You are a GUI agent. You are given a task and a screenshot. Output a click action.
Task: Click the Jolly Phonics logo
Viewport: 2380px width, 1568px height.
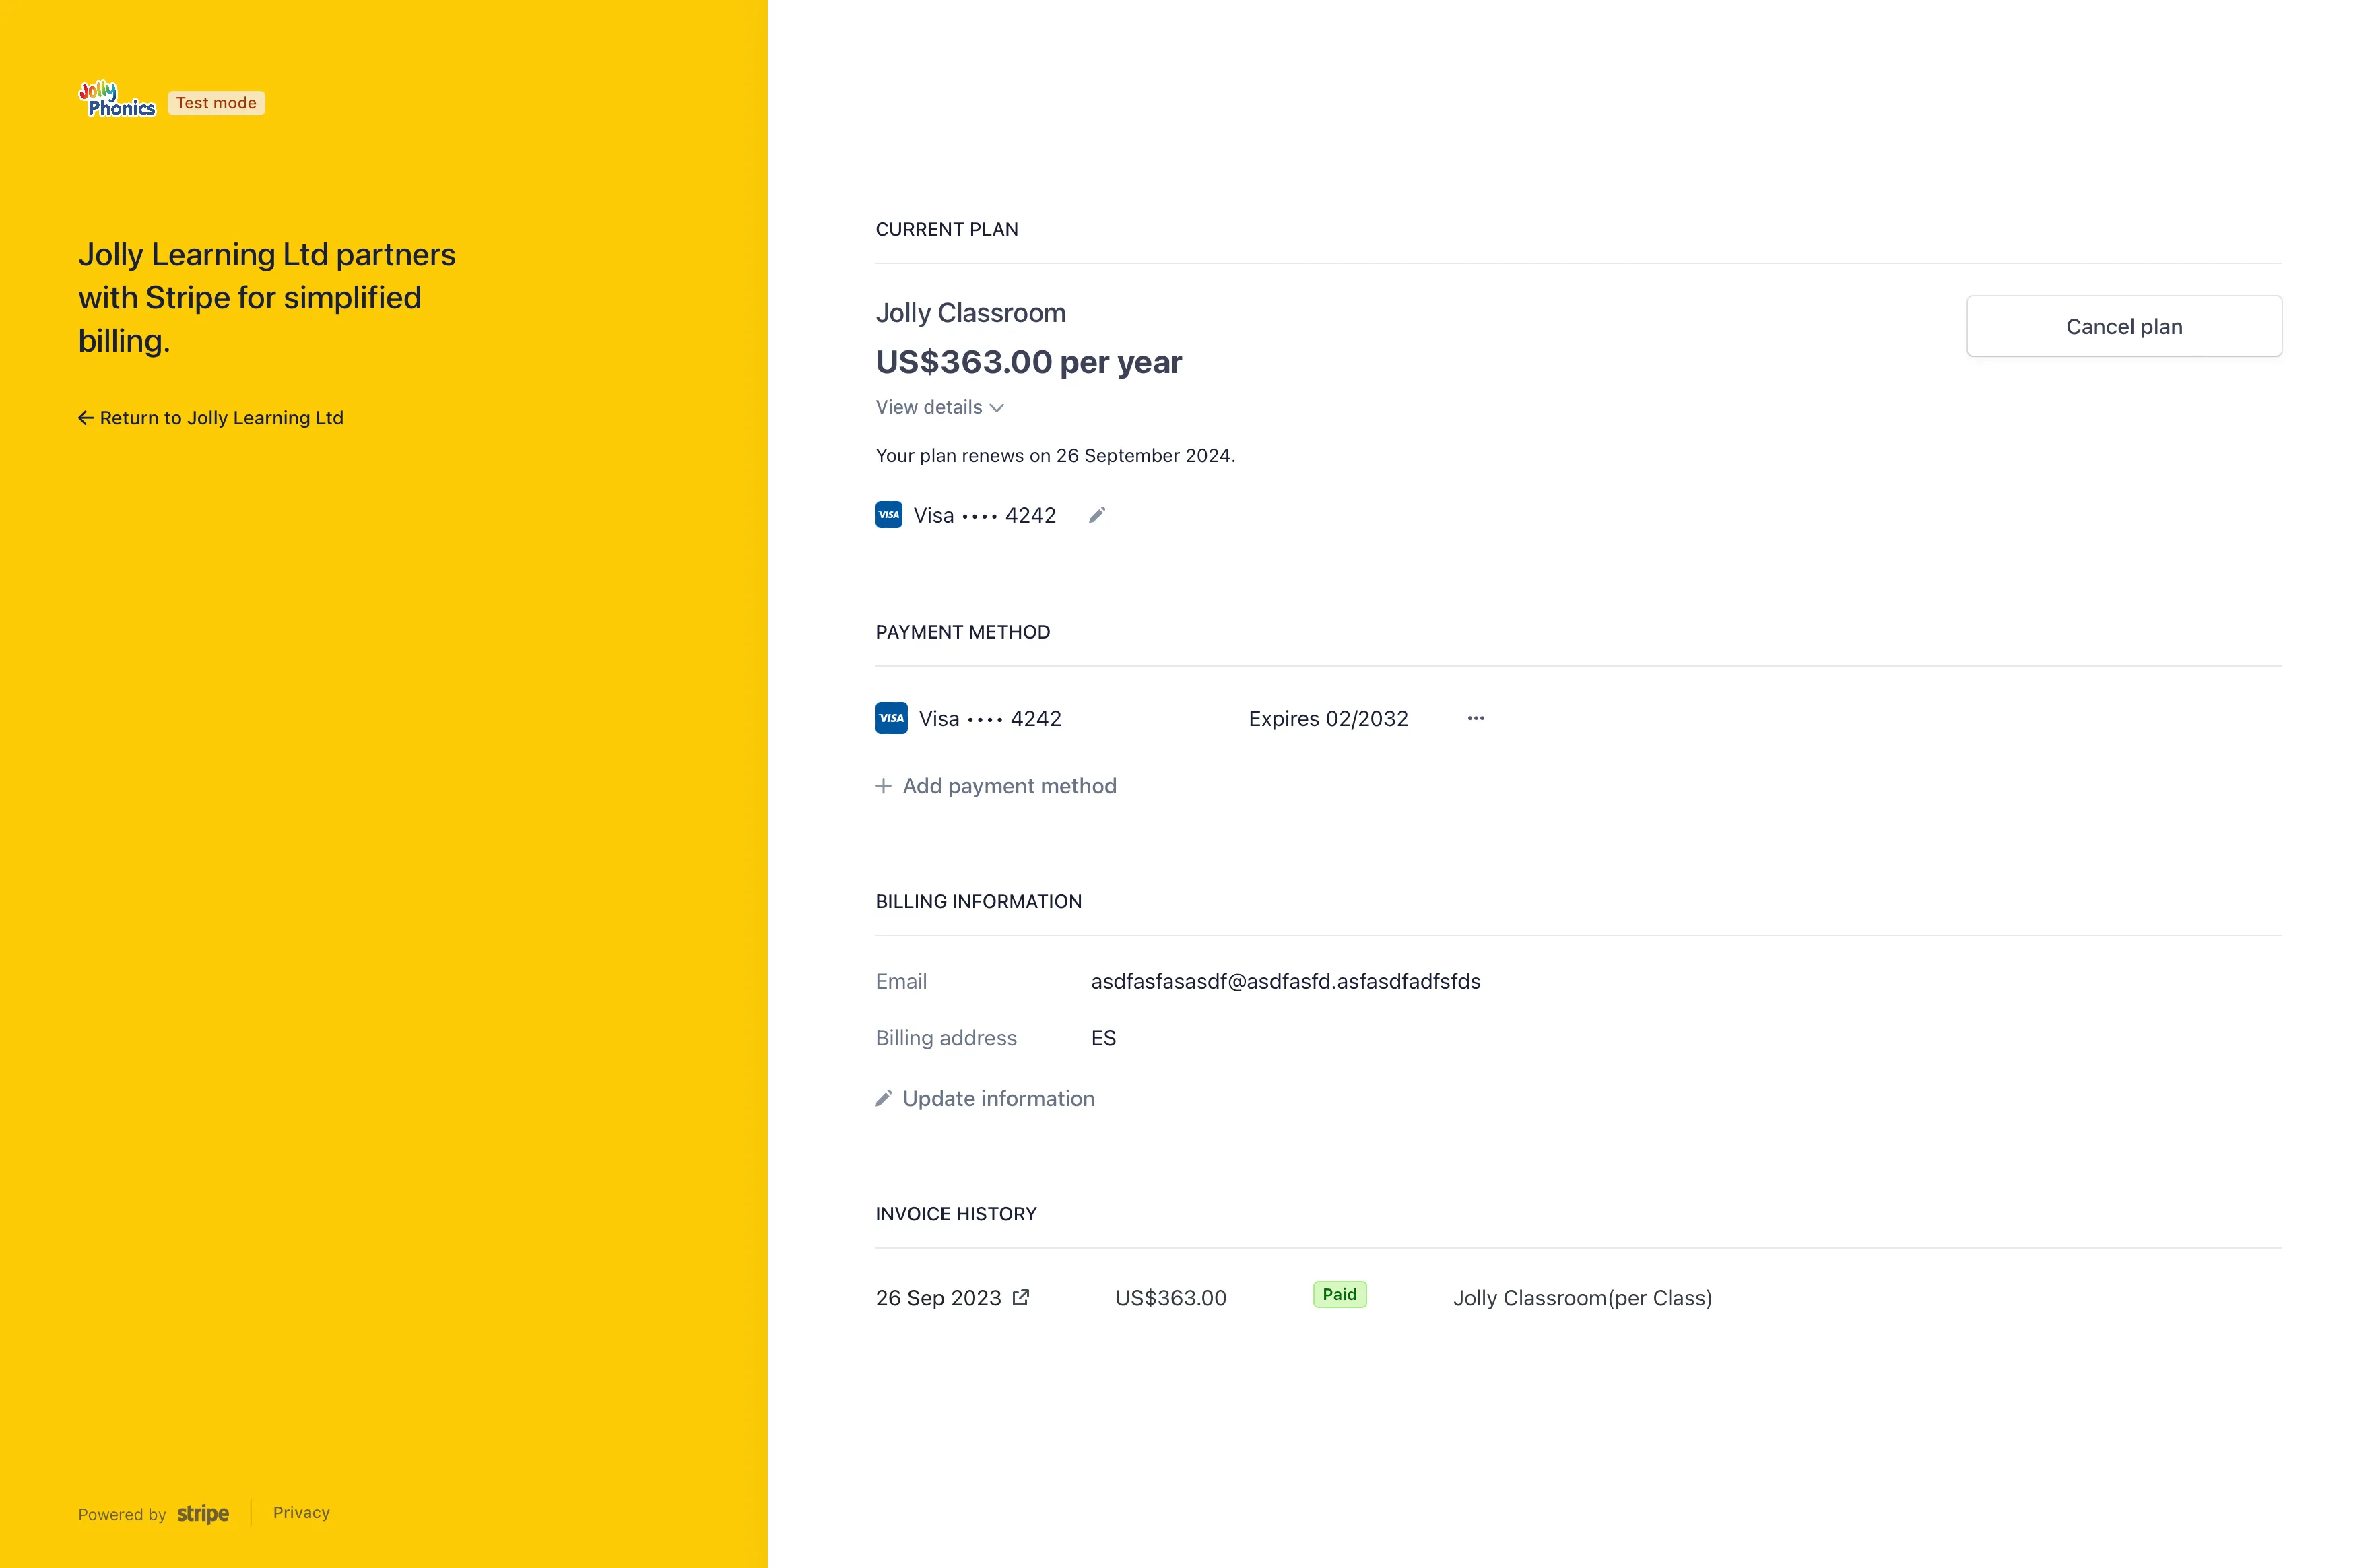pyautogui.click(x=117, y=100)
